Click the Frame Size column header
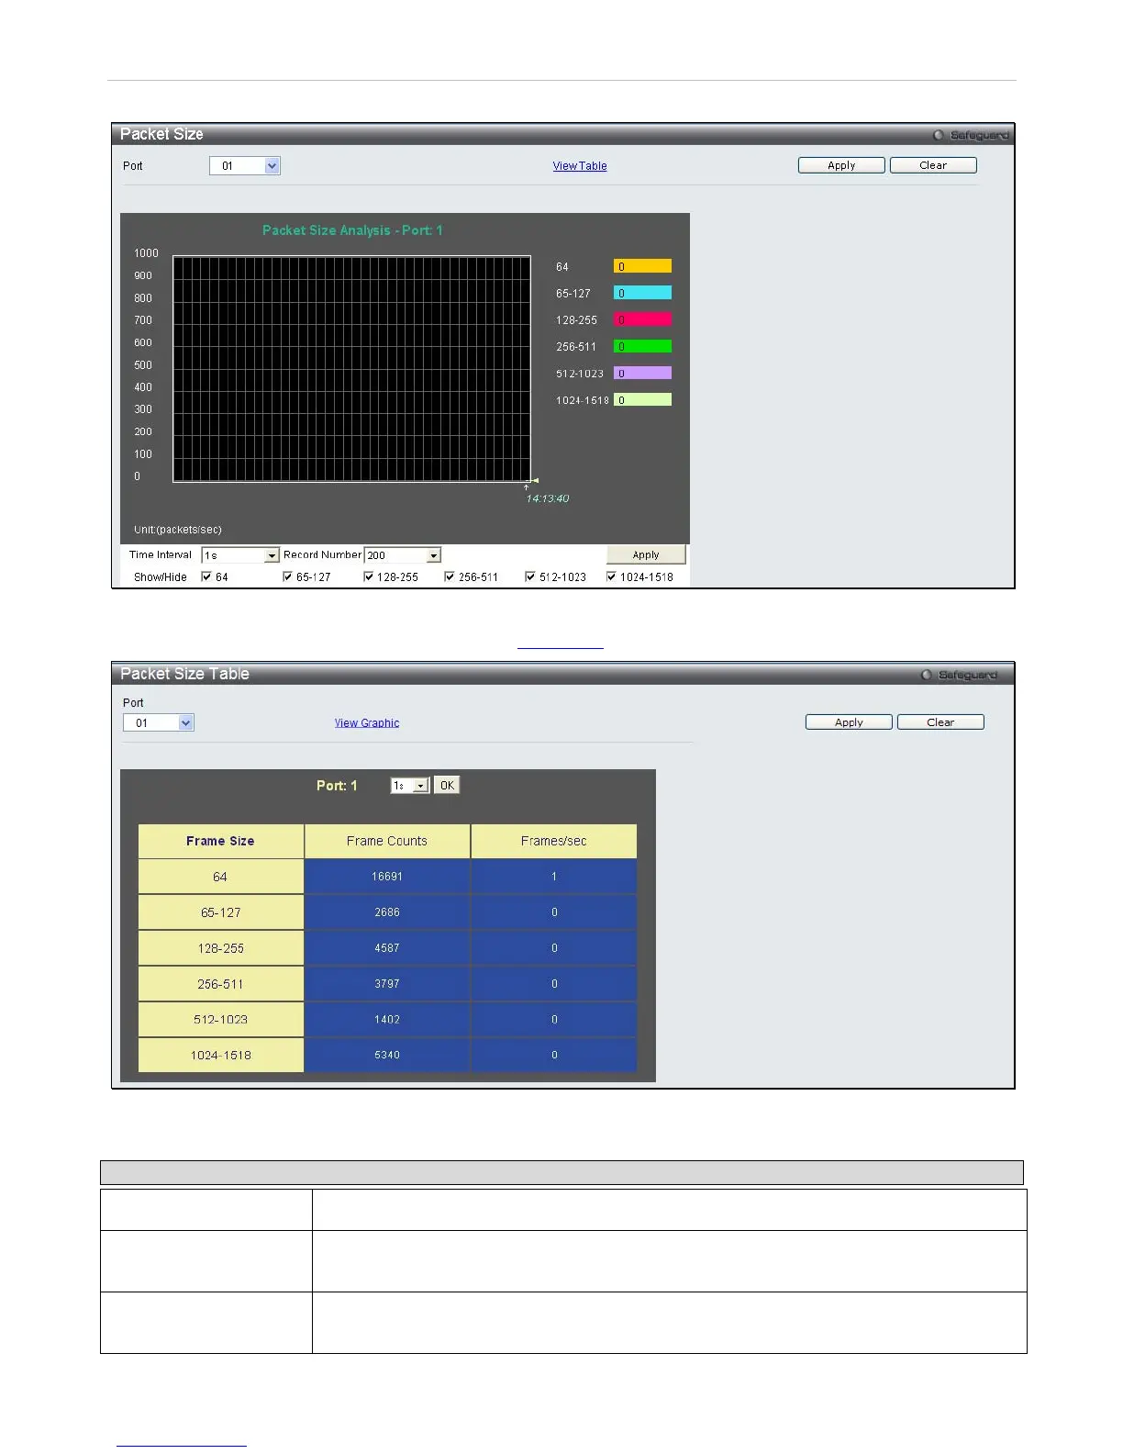The height and width of the screenshot is (1454, 1123). pyautogui.click(x=220, y=841)
